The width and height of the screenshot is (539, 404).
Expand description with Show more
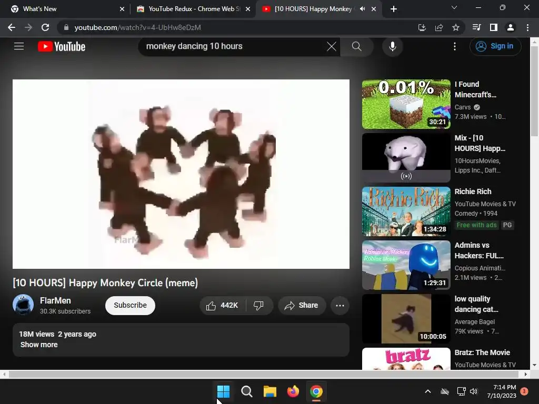39,345
